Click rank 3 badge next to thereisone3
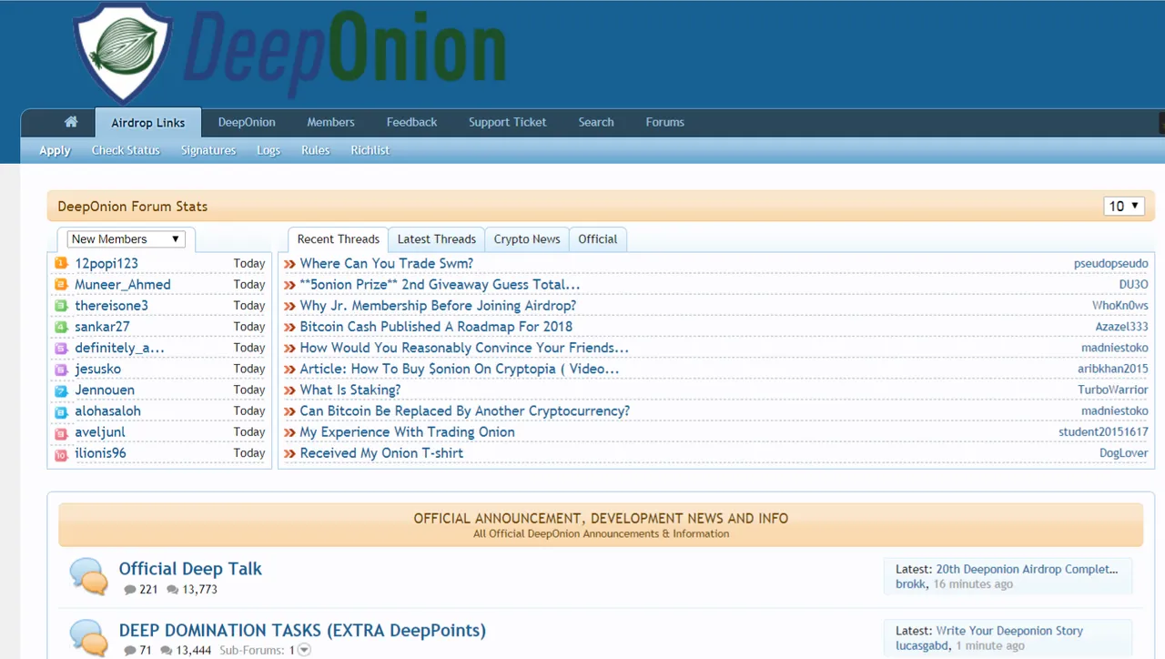This screenshot has width=1165, height=659. [61, 305]
